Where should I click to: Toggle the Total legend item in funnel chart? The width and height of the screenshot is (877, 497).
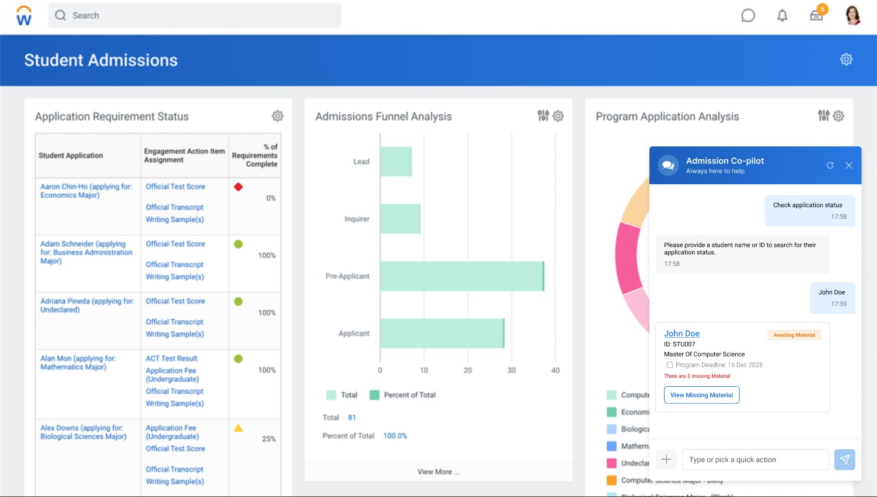pos(342,395)
